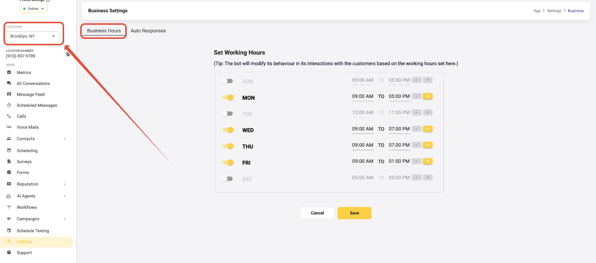Switch to the Auto Responses tab
Screen dimensions: 596x263
pos(148,31)
